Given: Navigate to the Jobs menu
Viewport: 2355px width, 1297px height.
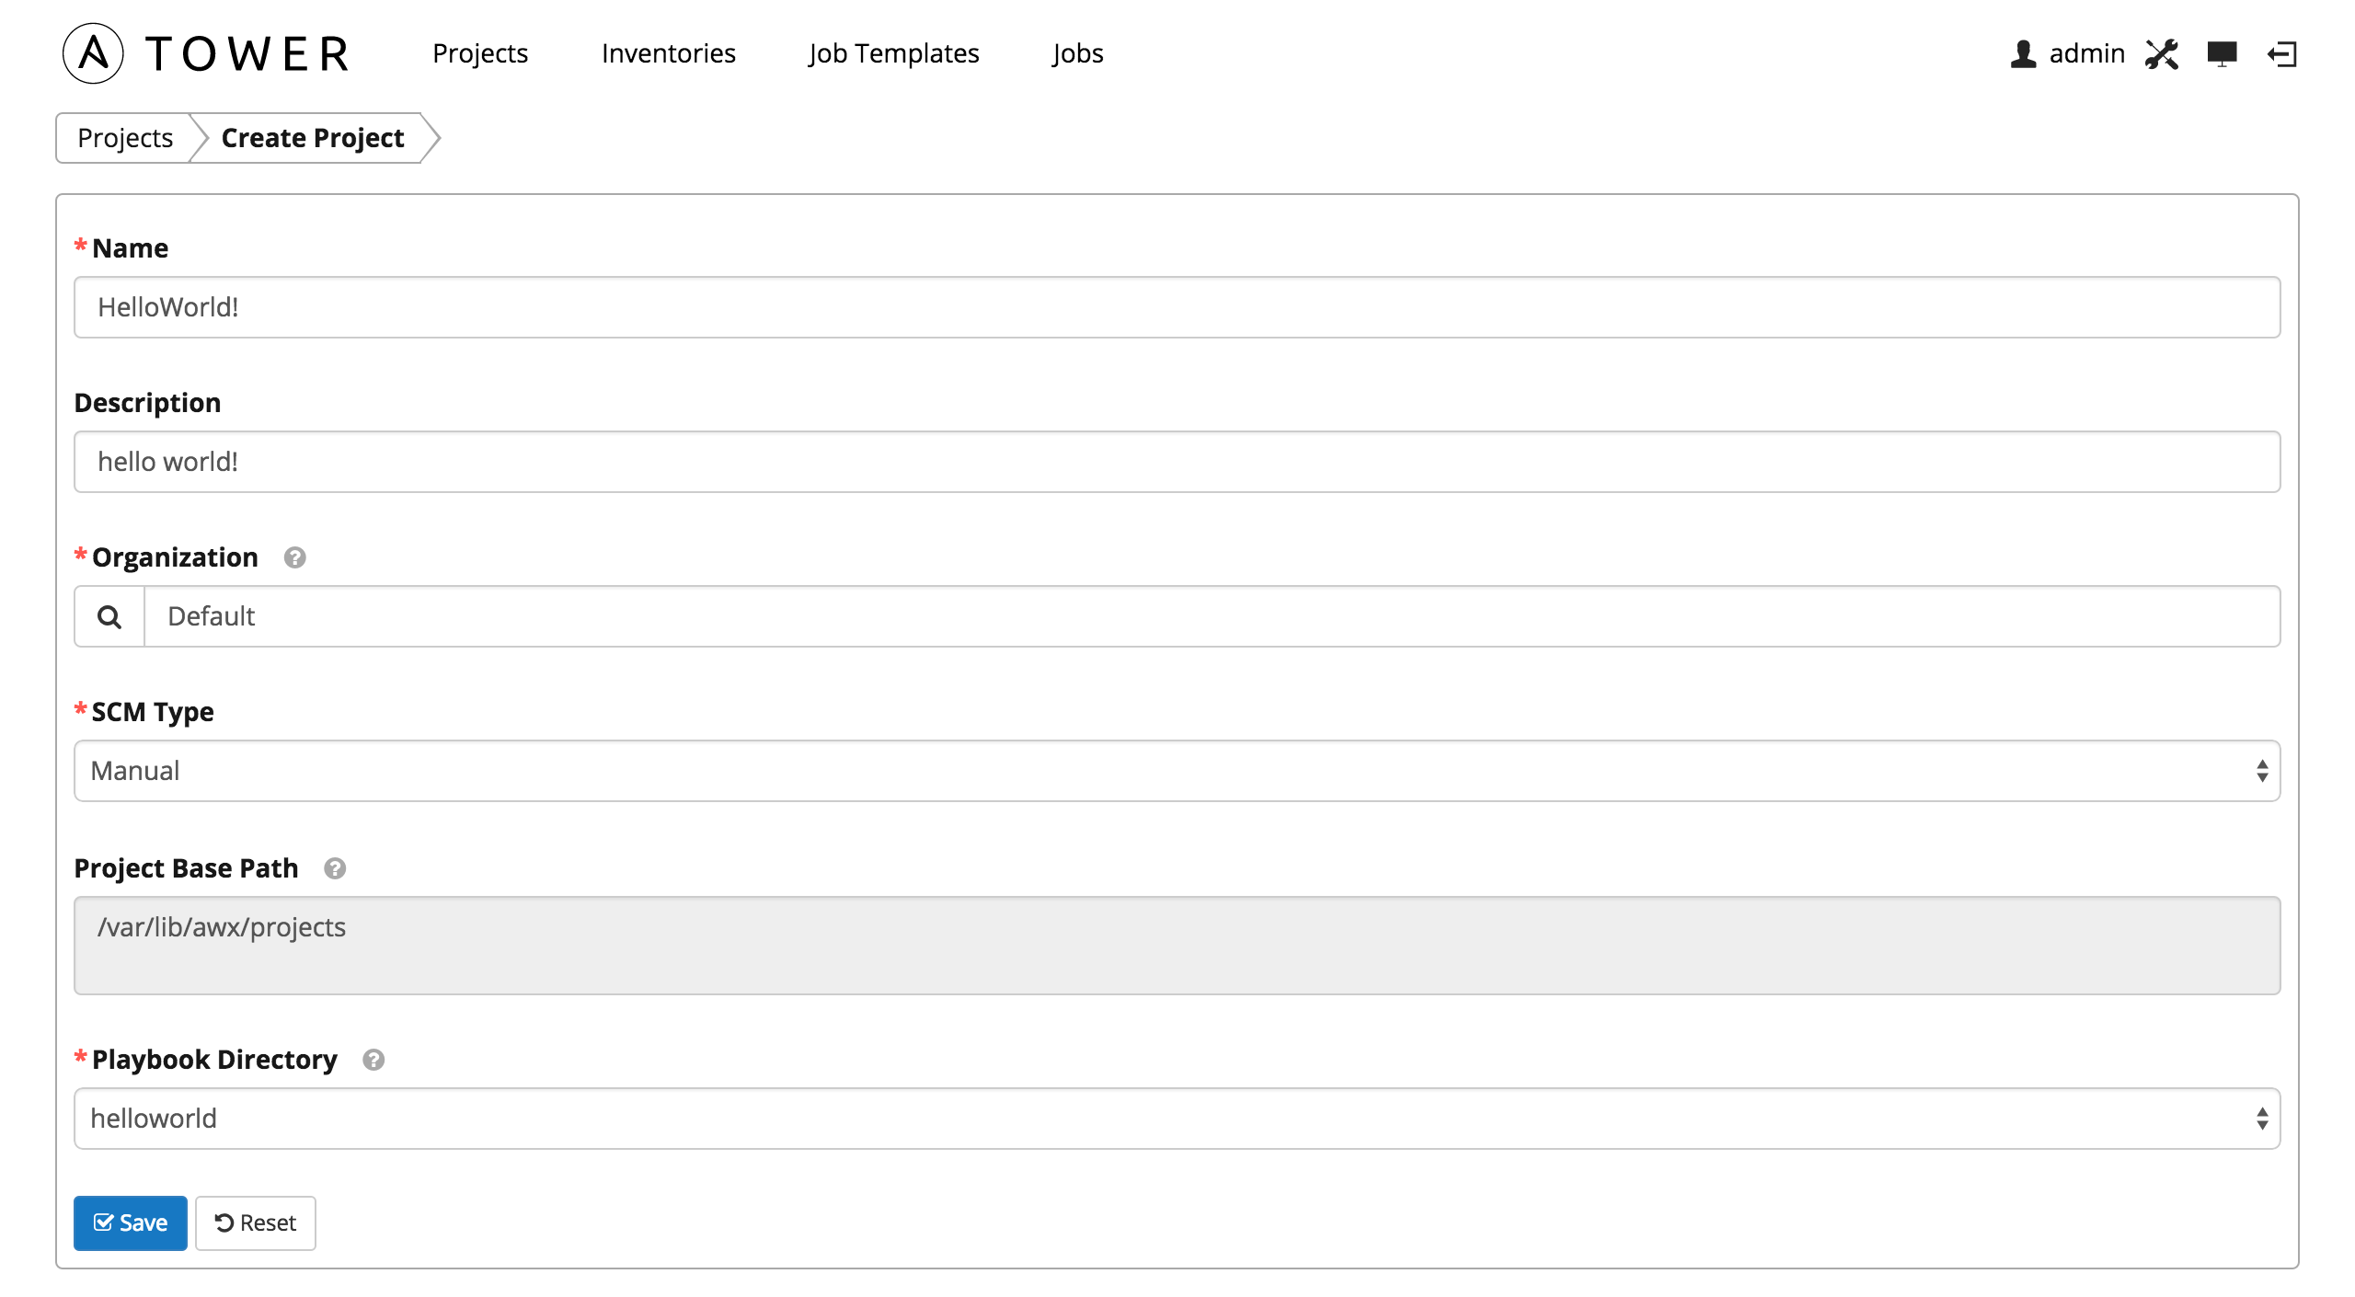Looking at the screenshot, I should (1077, 53).
